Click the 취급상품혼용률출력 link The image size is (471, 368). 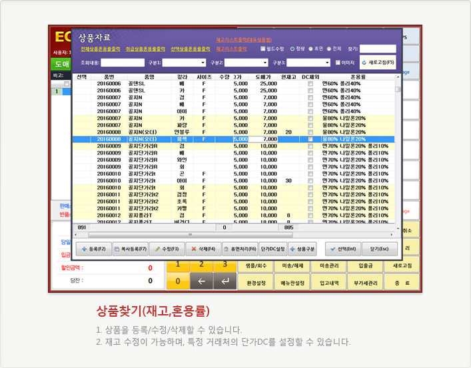(x=145, y=49)
